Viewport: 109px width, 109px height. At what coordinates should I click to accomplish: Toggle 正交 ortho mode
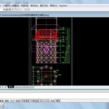[12, 101]
